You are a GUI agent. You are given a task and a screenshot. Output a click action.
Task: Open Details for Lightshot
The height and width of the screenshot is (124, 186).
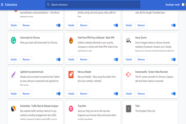14,94
